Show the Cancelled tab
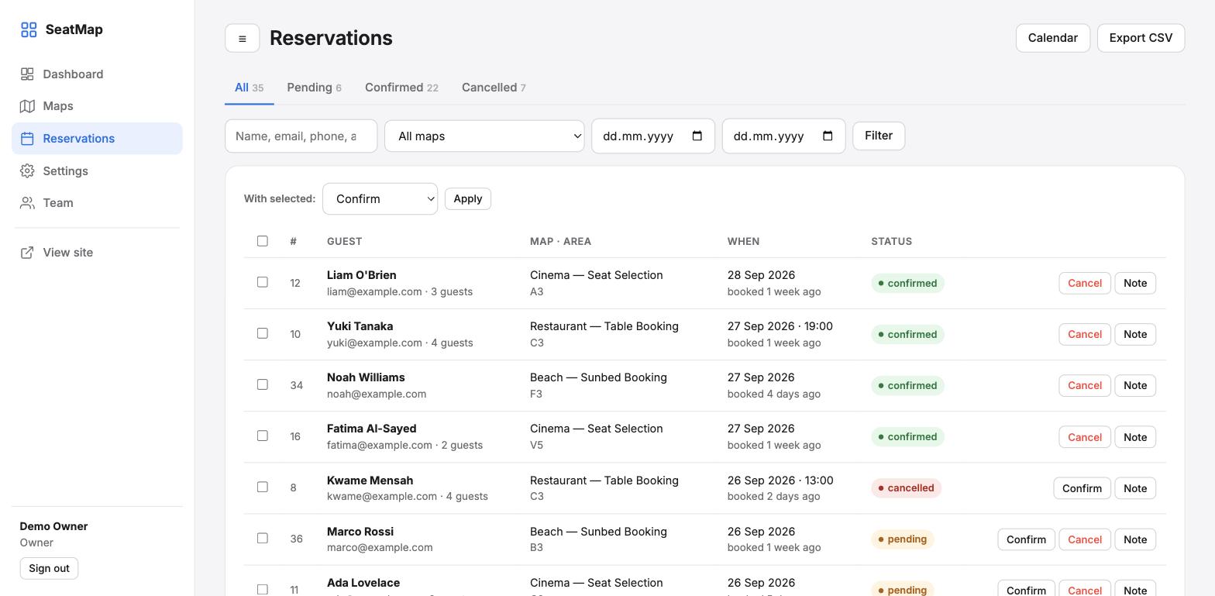Screen dimensions: 1215x596 click(x=494, y=88)
